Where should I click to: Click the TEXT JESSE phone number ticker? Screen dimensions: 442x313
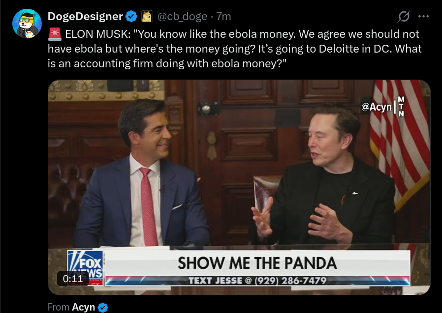click(x=257, y=281)
